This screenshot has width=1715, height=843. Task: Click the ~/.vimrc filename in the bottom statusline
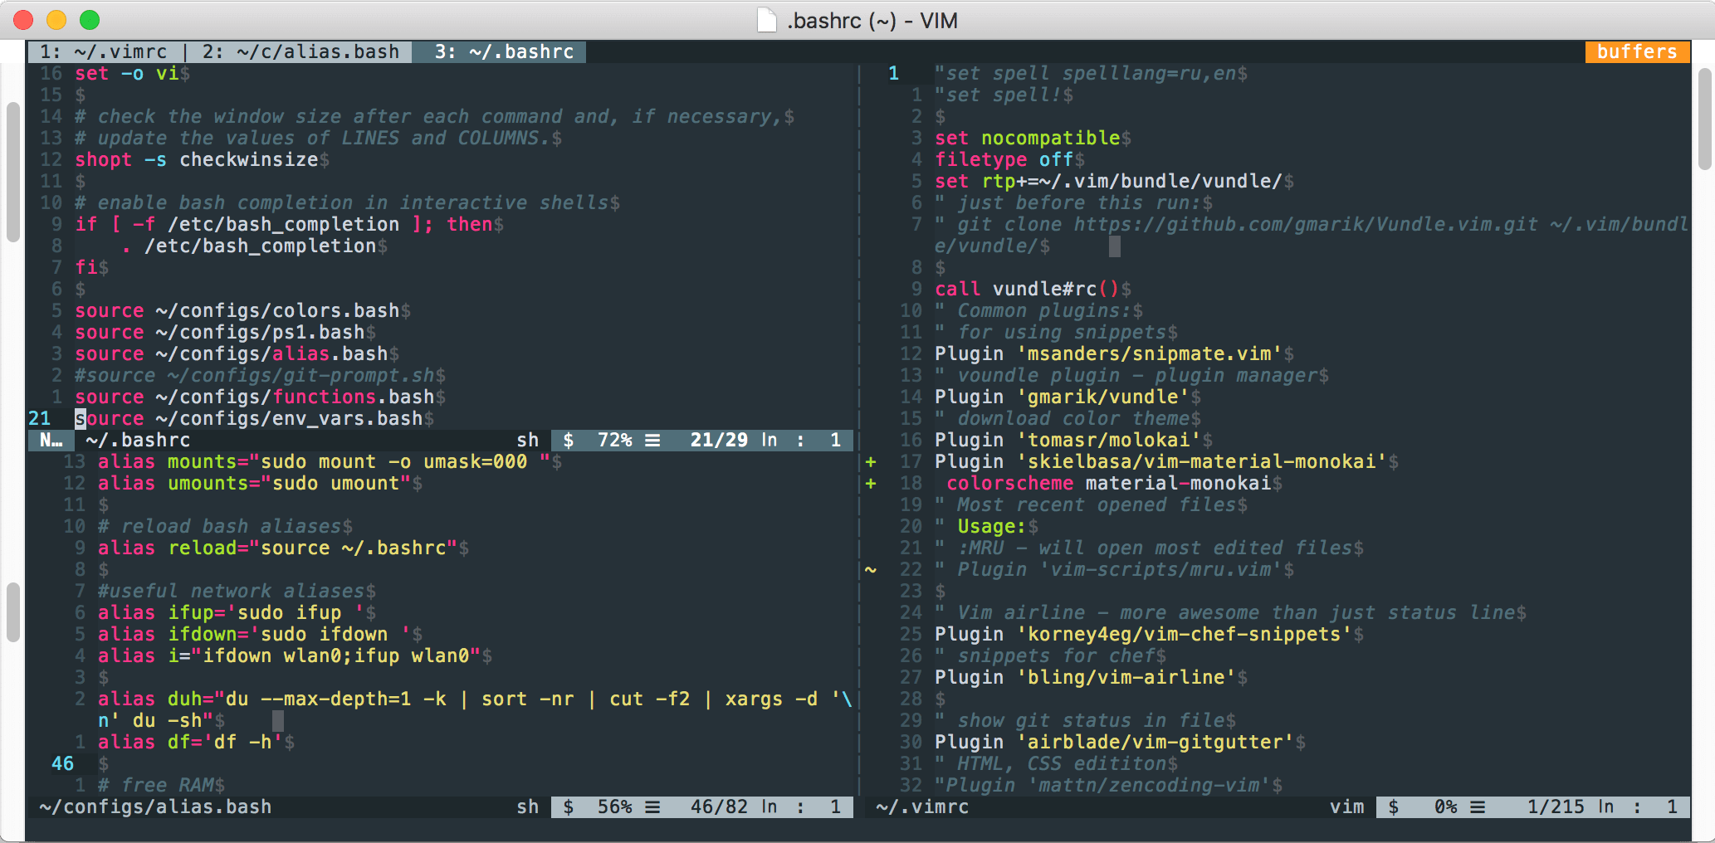coord(921,806)
